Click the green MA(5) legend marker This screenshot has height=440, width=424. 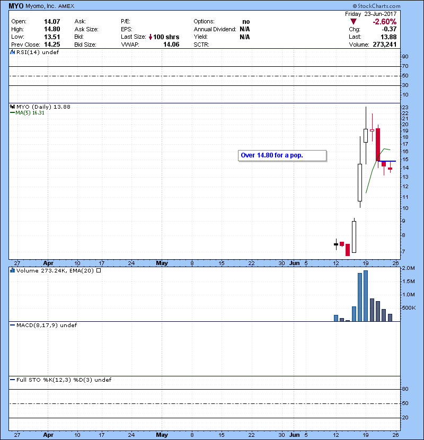tap(12, 112)
